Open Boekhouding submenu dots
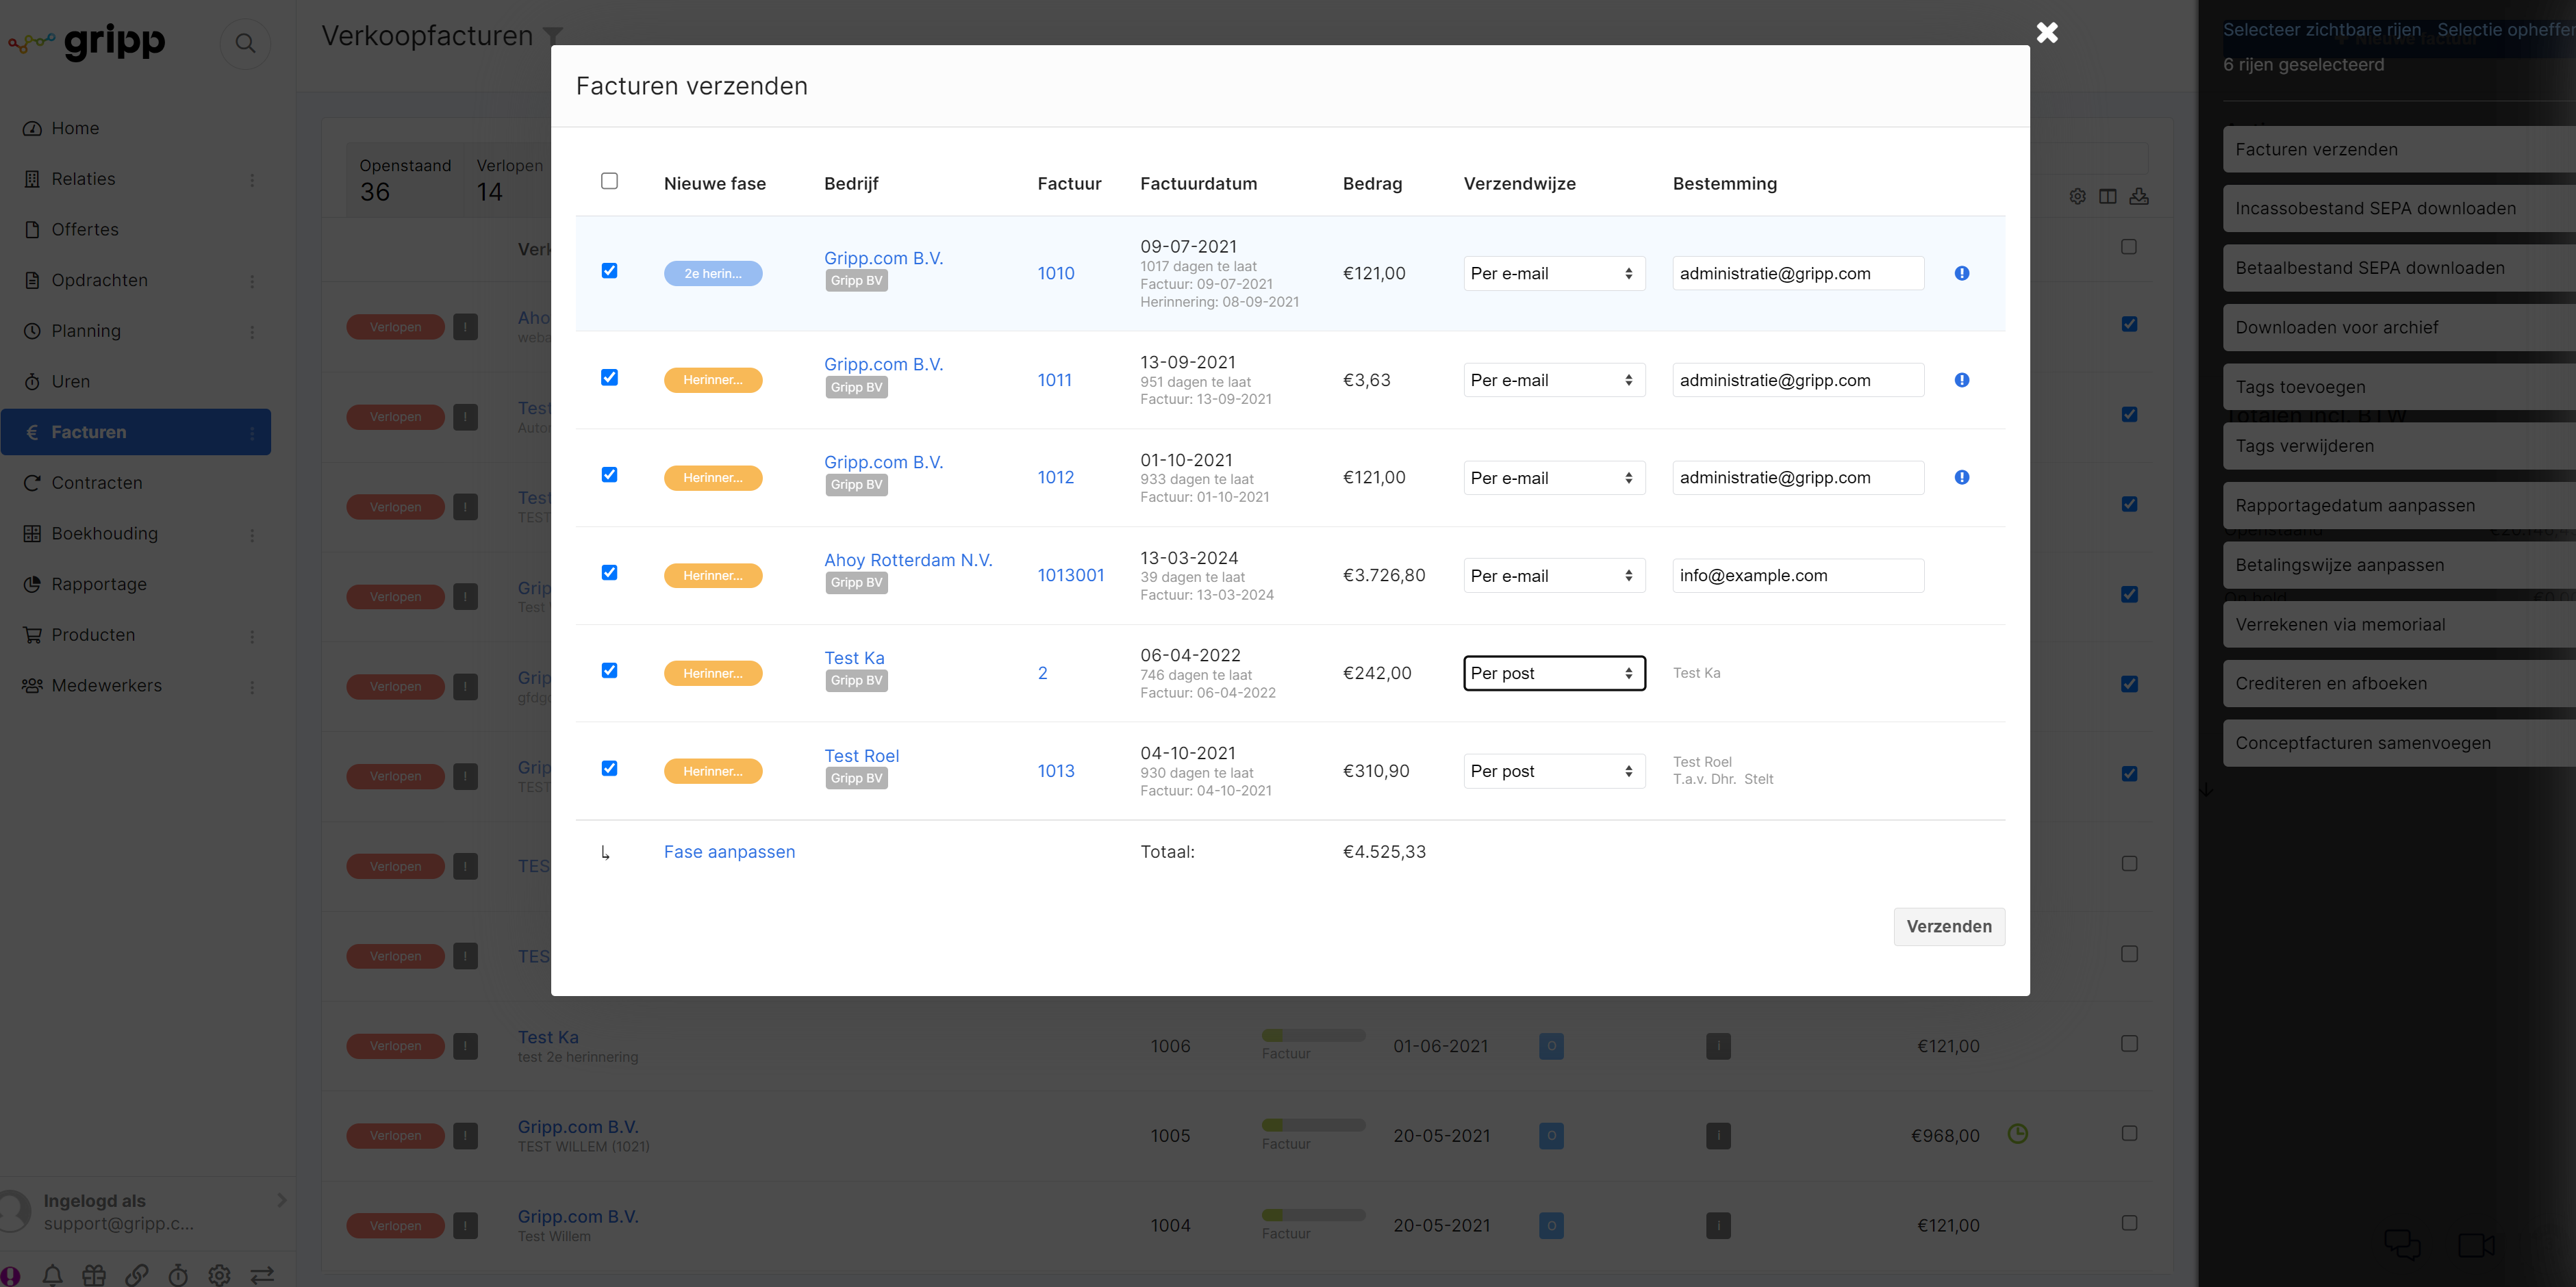Screen dimensions: 2576x1287 point(252,535)
